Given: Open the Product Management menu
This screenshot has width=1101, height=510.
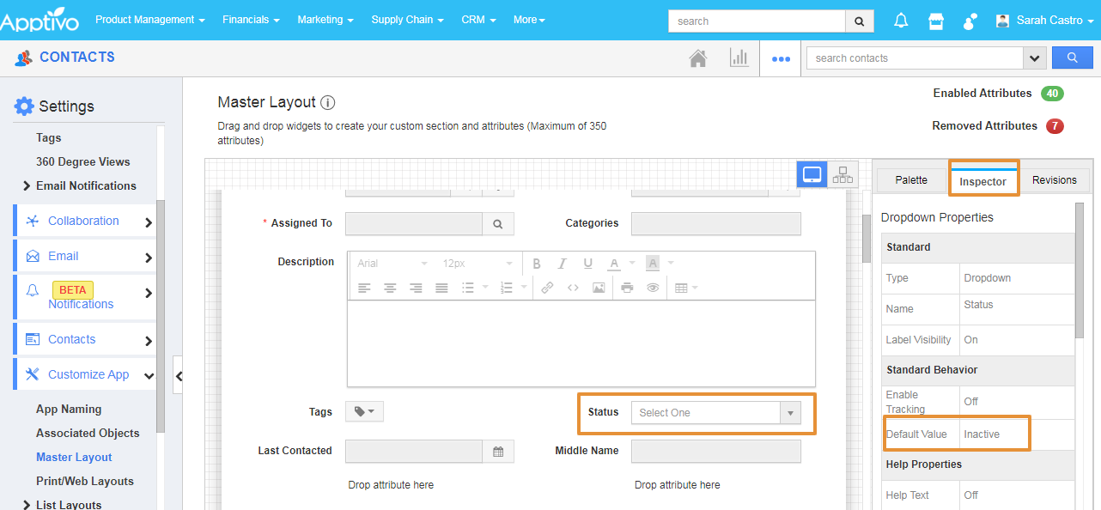Looking at the screenshot, I should pyautogui.click(x=149, y=20).
